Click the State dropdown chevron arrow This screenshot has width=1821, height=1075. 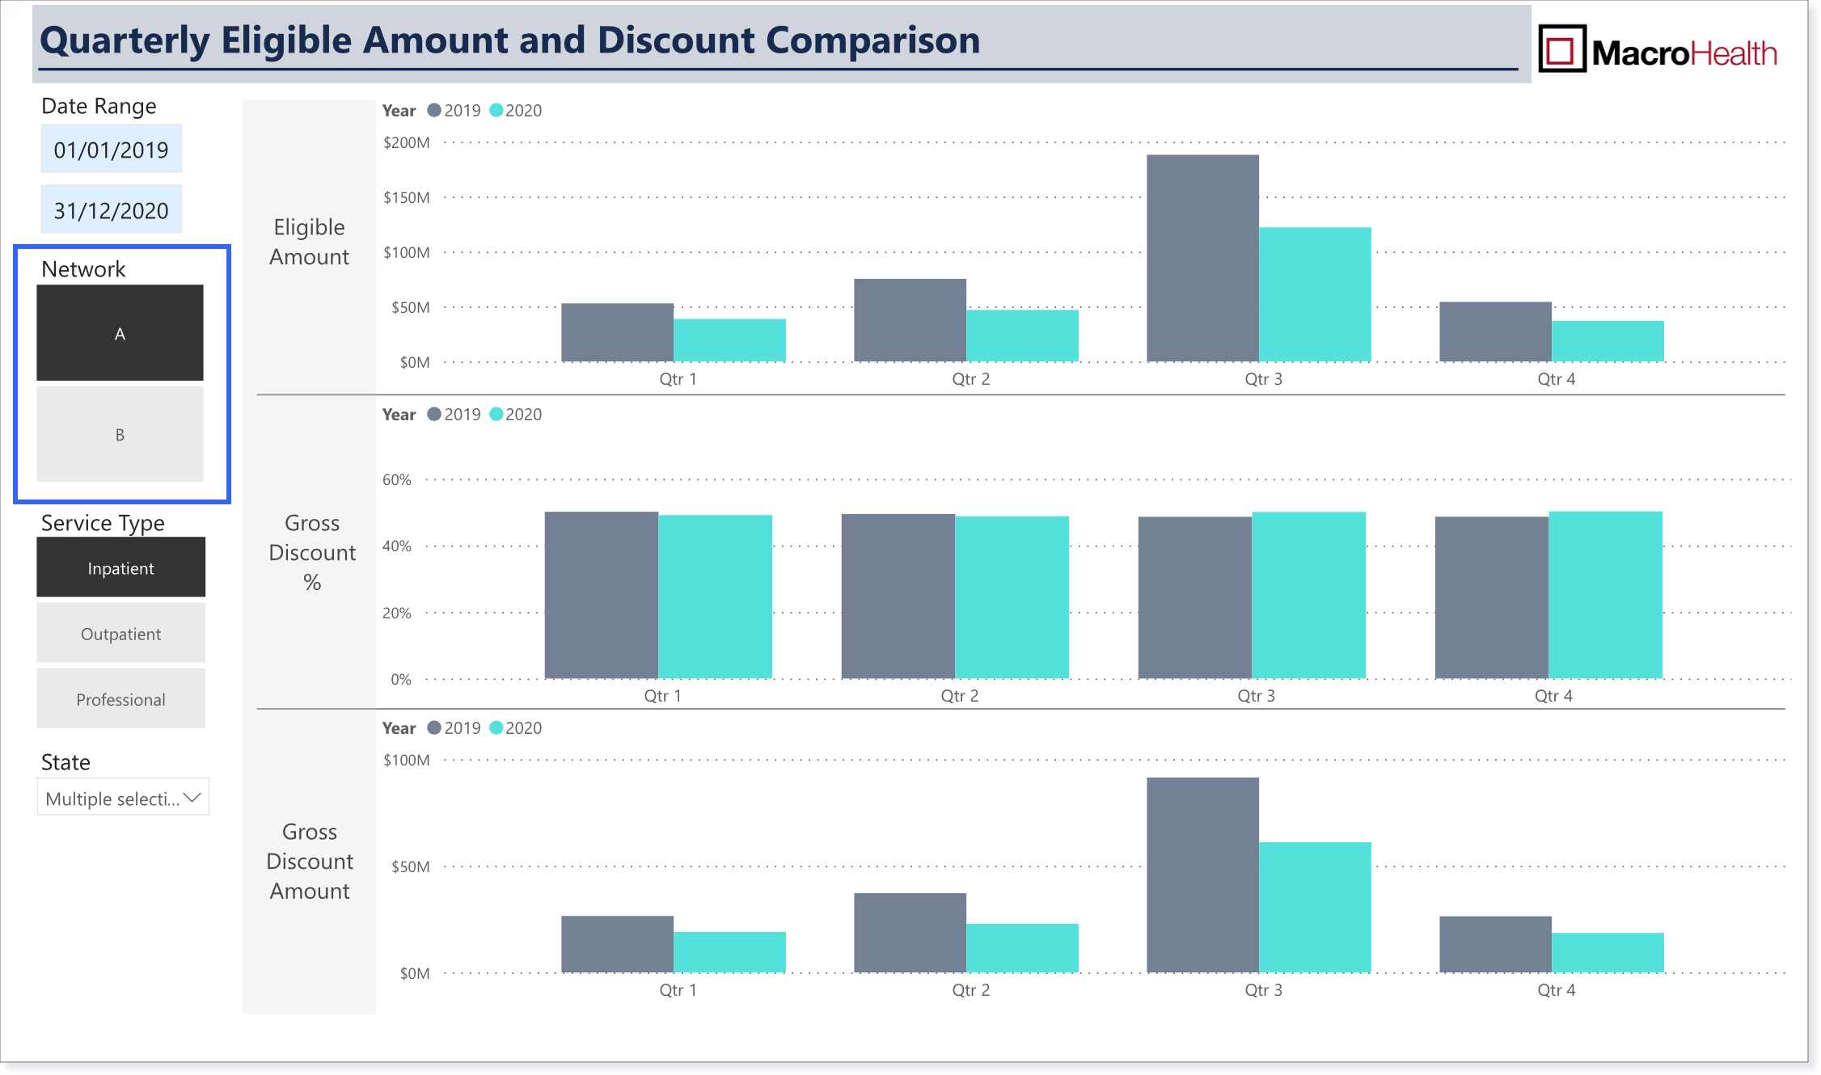coord(192,798)
